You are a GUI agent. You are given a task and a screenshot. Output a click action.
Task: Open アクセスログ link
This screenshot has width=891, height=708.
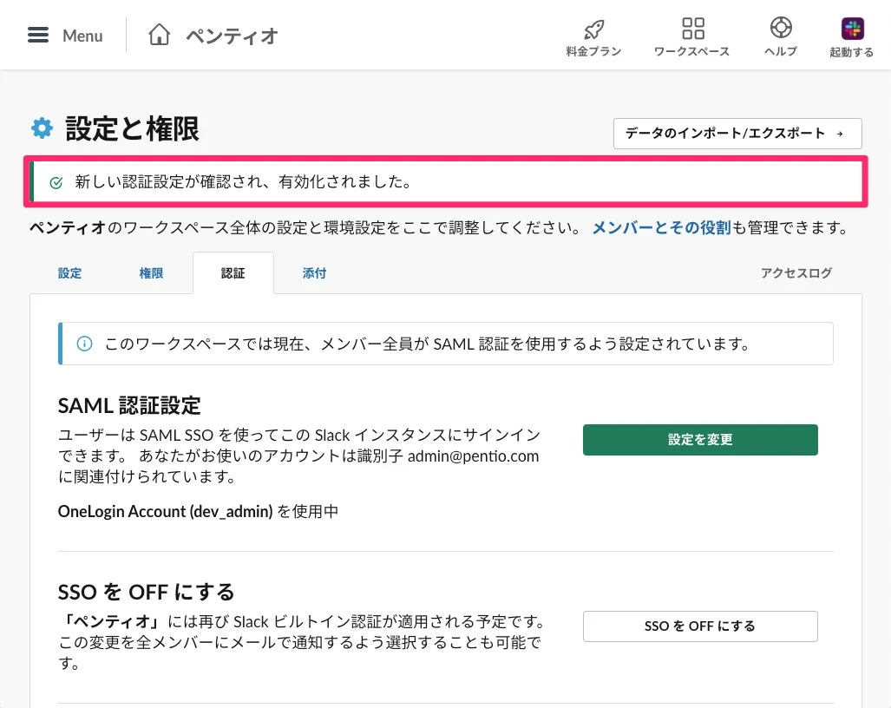coord(796,273)
